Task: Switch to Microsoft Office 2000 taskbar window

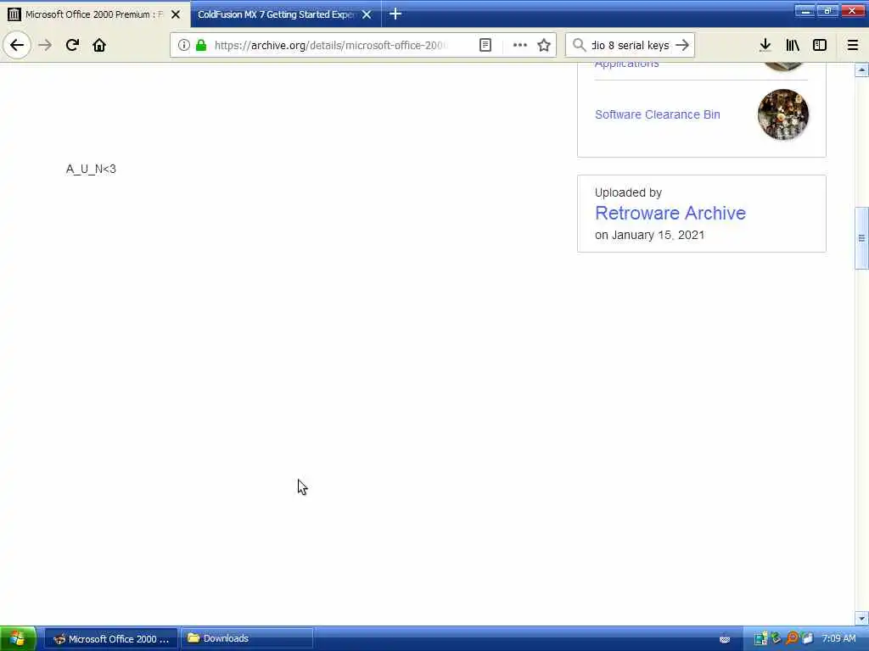Action: [111, 639]
